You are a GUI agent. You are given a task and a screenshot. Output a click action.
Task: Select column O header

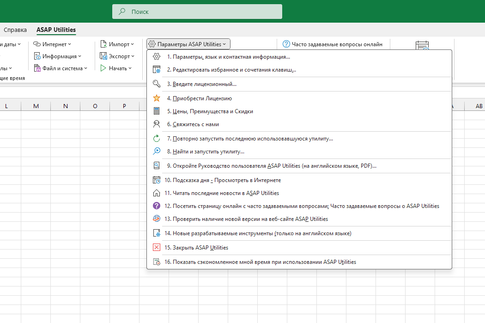tap(95, 106)
